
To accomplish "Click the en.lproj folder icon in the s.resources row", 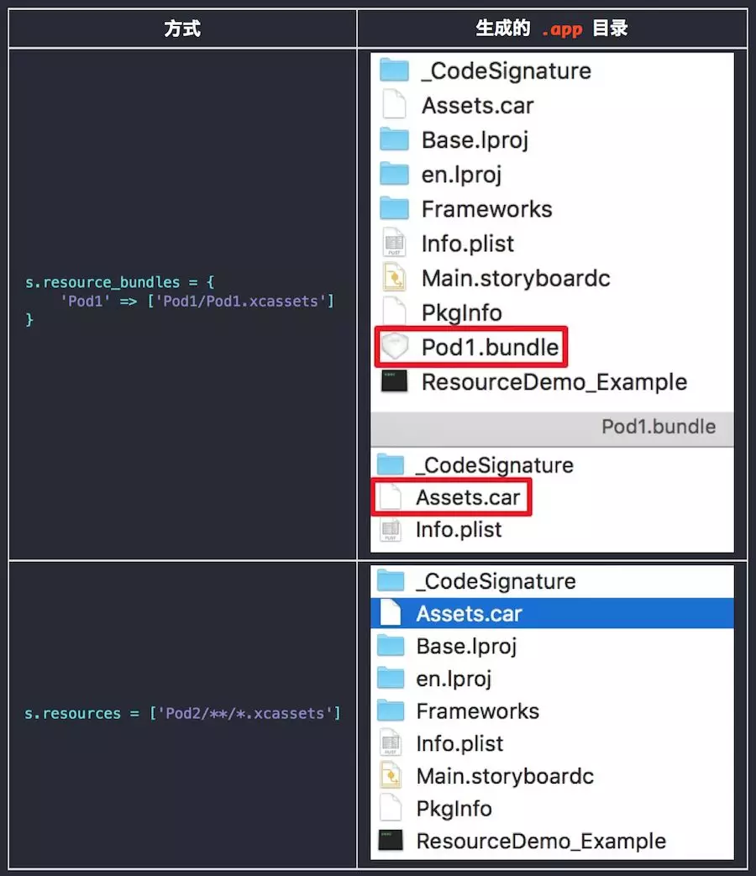I will pos(391,678).
